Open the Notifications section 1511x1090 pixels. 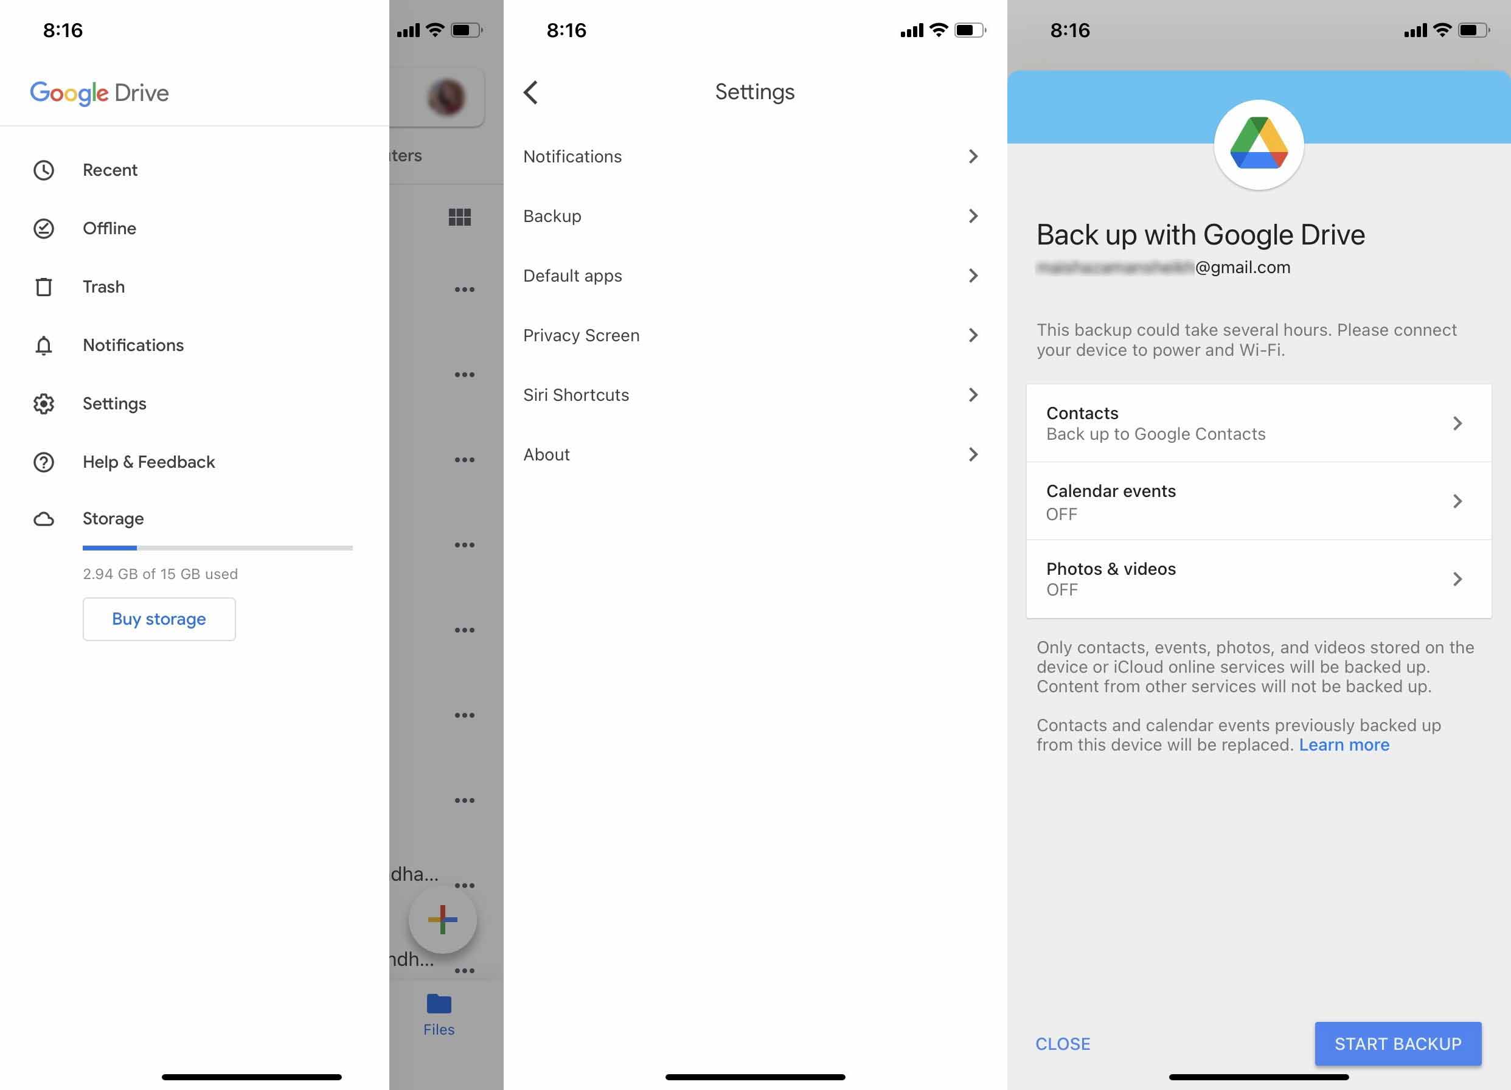pos(751,155)
